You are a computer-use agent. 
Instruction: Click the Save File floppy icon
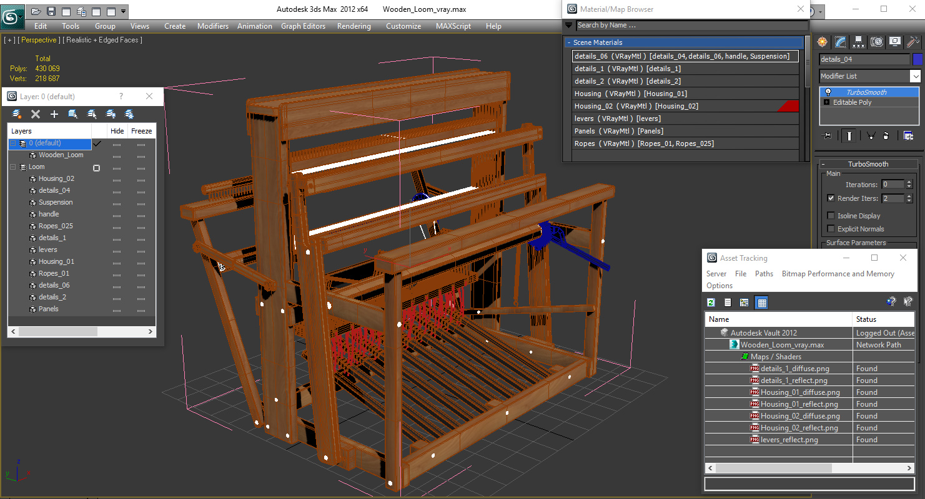(x=51, y=11)
